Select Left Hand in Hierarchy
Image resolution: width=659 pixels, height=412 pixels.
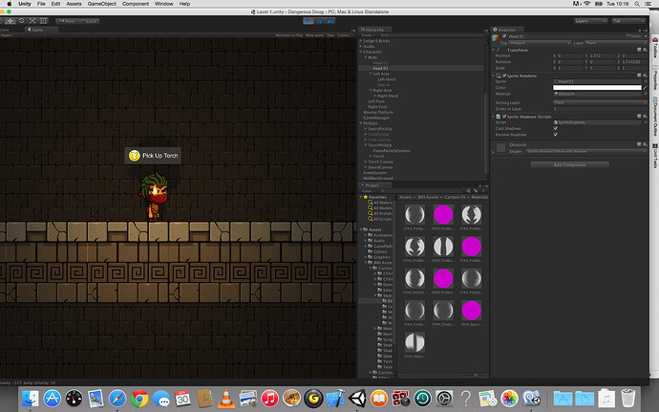click(x=386, y=79)
